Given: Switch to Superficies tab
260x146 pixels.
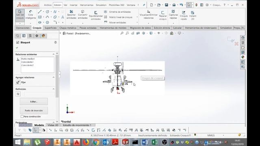Looking at the screenshot, I should point(50,28).
